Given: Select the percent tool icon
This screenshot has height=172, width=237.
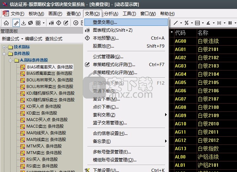Looking at the screenshot, I should [187, 23].
